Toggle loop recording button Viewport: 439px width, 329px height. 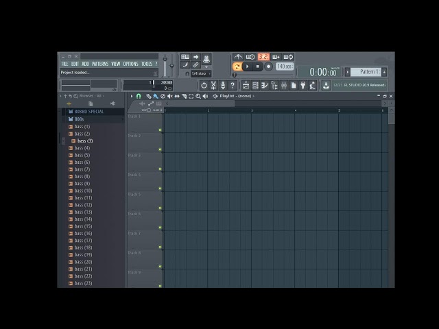coord(288,57)
